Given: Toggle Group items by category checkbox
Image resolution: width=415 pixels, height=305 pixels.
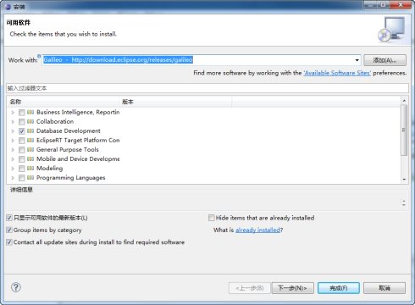Looking at the screenshot, I should click(x=9, y=230).
